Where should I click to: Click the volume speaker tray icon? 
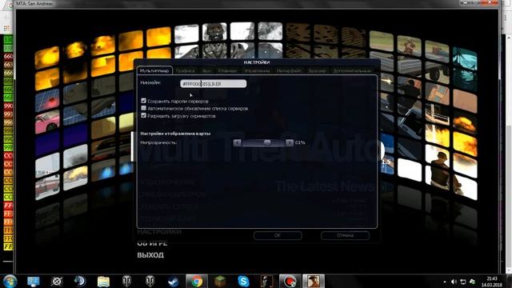pos(454,282)
